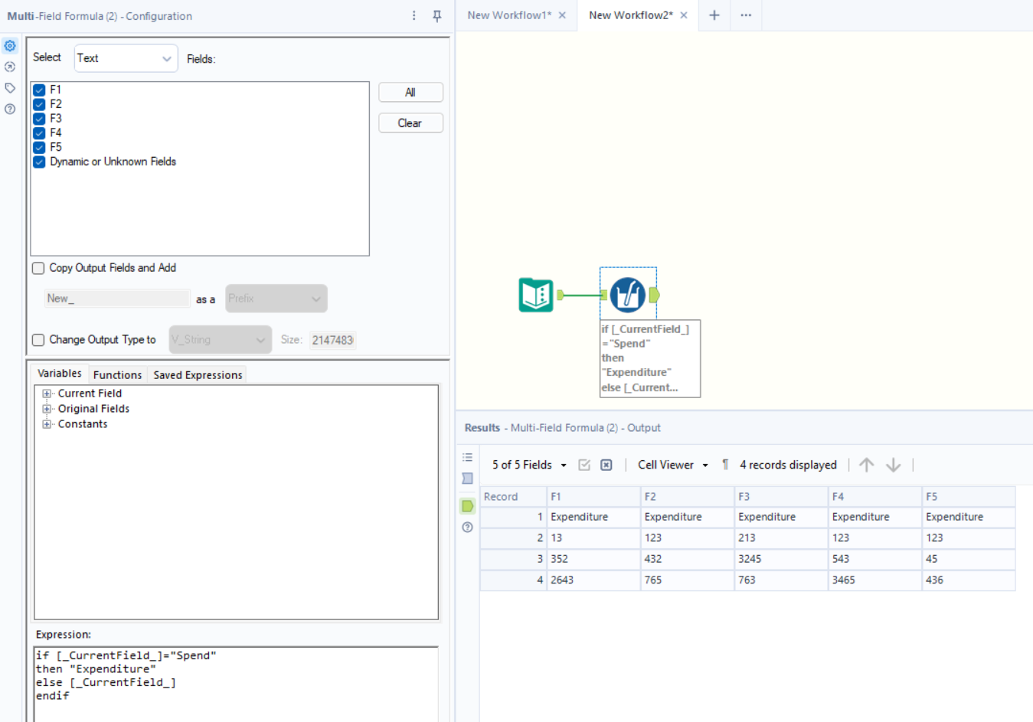Click the deselect-all fields icon in Results toolbar
1033x722 pixels.
(605, 465)
